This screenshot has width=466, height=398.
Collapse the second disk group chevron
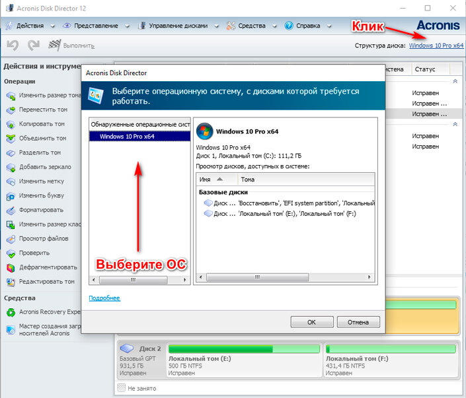455,124
